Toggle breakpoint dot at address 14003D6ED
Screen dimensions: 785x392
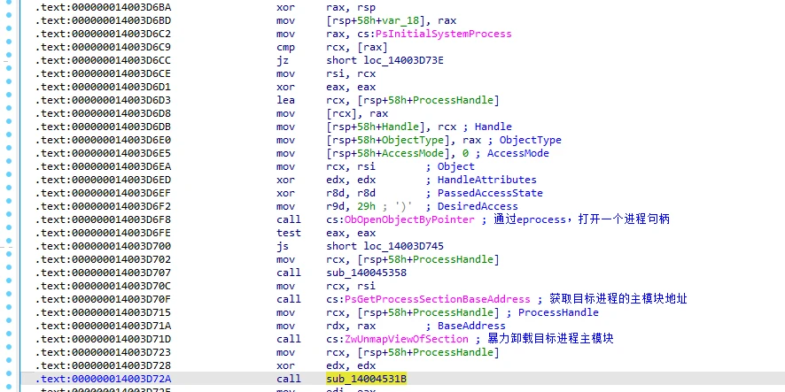(x=9, y=173)
